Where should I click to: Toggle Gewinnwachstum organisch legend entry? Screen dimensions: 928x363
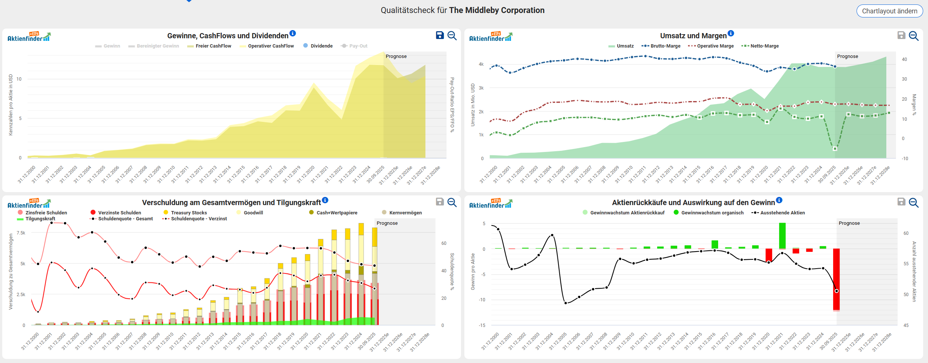712,213
